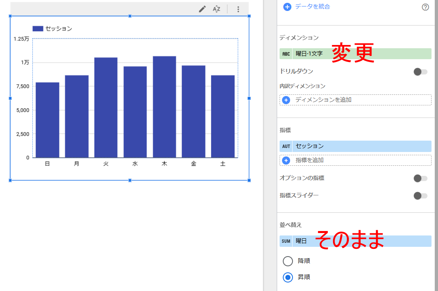Click the pencil edit icon above chart
The height and width of the screenshot is (291, 438).
pos(202,9)
